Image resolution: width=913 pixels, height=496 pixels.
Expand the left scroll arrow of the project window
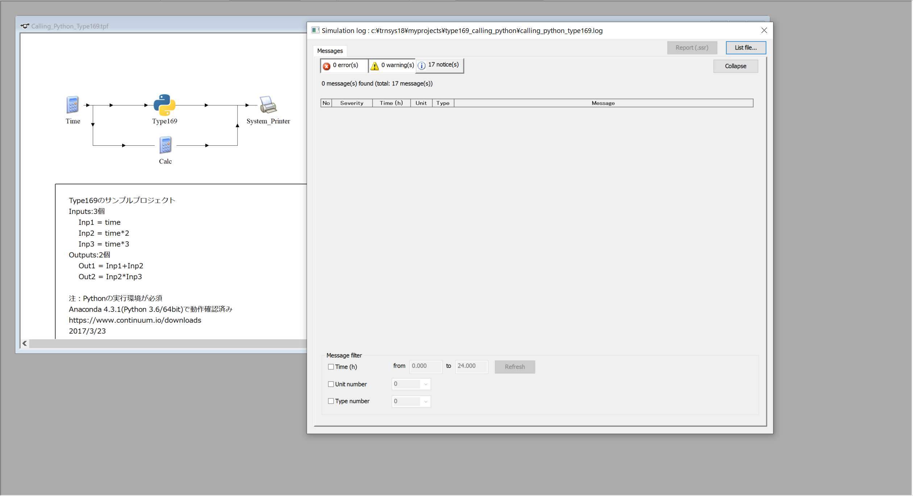click(24, 343)
